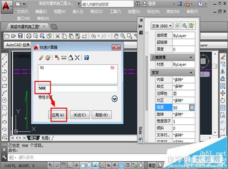Click the distance between two points icon
Screen dimensions: 228x169
[x=64, y=58]
